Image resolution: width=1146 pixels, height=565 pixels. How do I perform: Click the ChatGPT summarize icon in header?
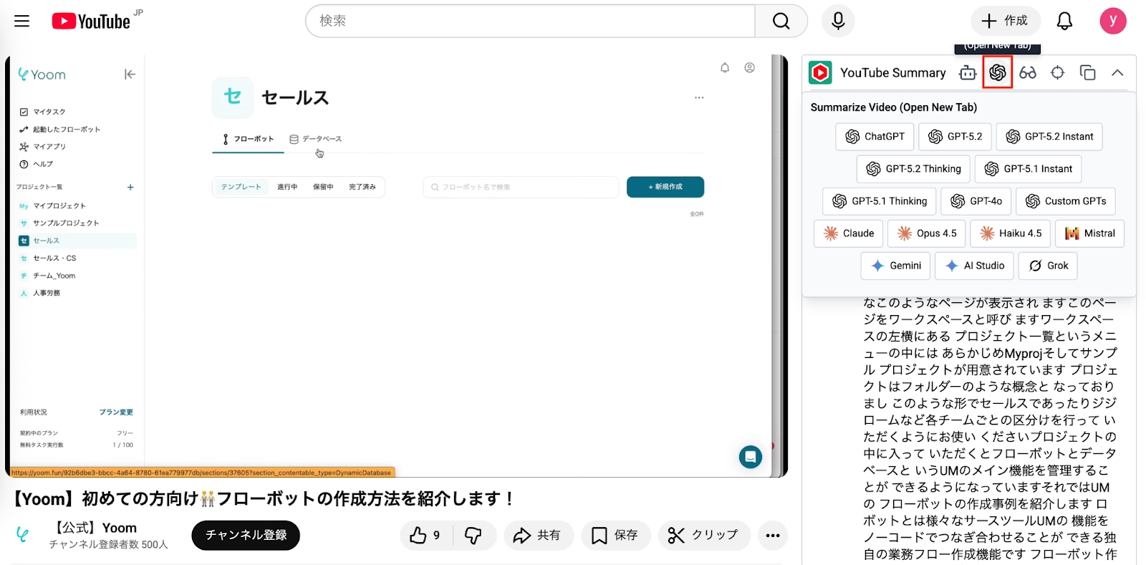[998, 72]
